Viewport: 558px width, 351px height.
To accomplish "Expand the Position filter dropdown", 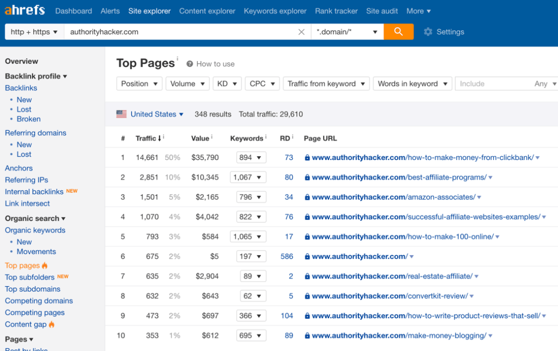I will [x=139, y=84].
